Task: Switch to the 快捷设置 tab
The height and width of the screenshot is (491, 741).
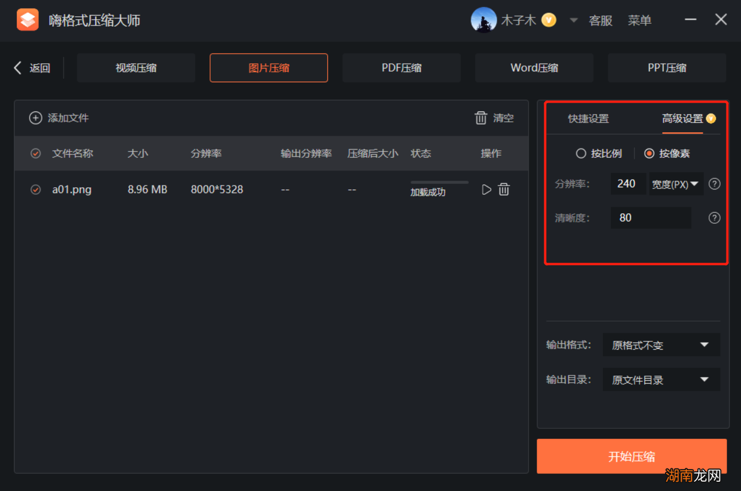Action: (x=588, y=119)
